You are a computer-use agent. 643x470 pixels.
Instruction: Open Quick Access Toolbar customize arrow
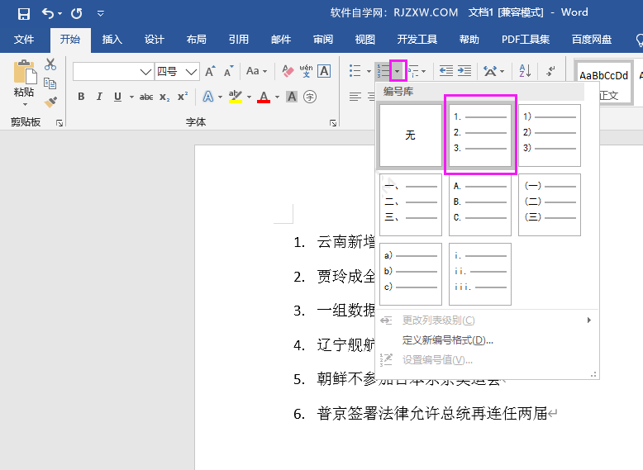101,14
